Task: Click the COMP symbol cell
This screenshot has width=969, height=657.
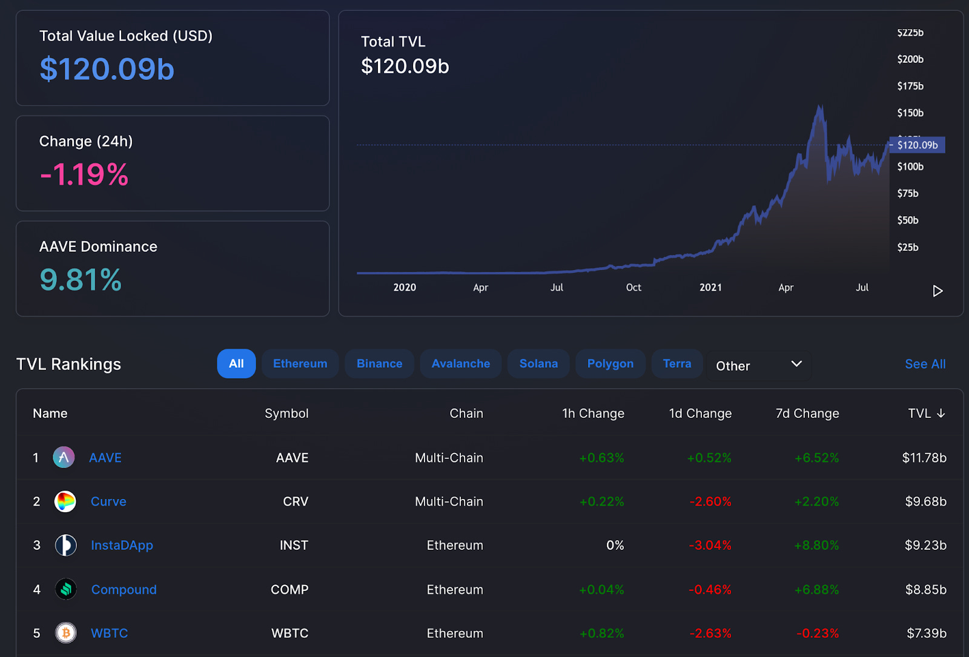Action: tap(289, 590)
